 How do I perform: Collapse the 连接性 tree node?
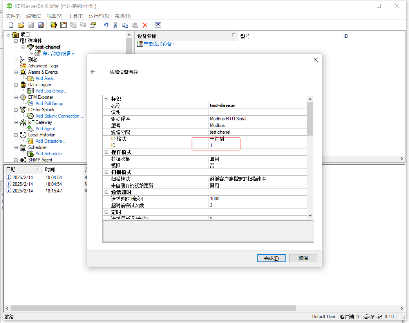tap(16, 41)
